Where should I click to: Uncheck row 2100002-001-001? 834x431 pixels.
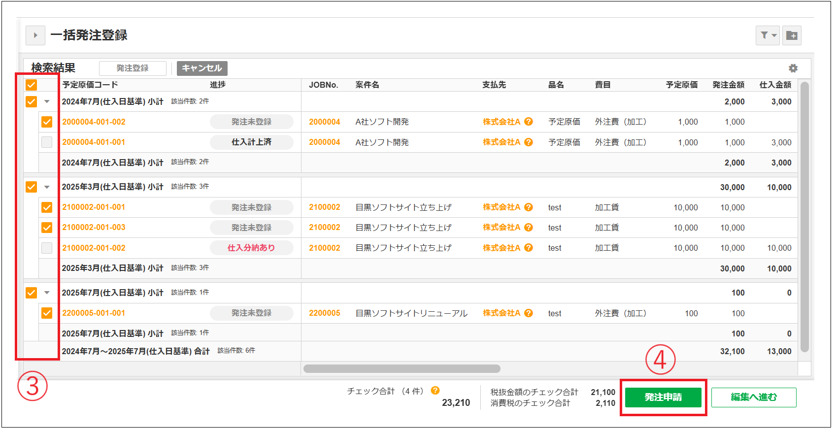pyautogui.click(x=47, y=207)
